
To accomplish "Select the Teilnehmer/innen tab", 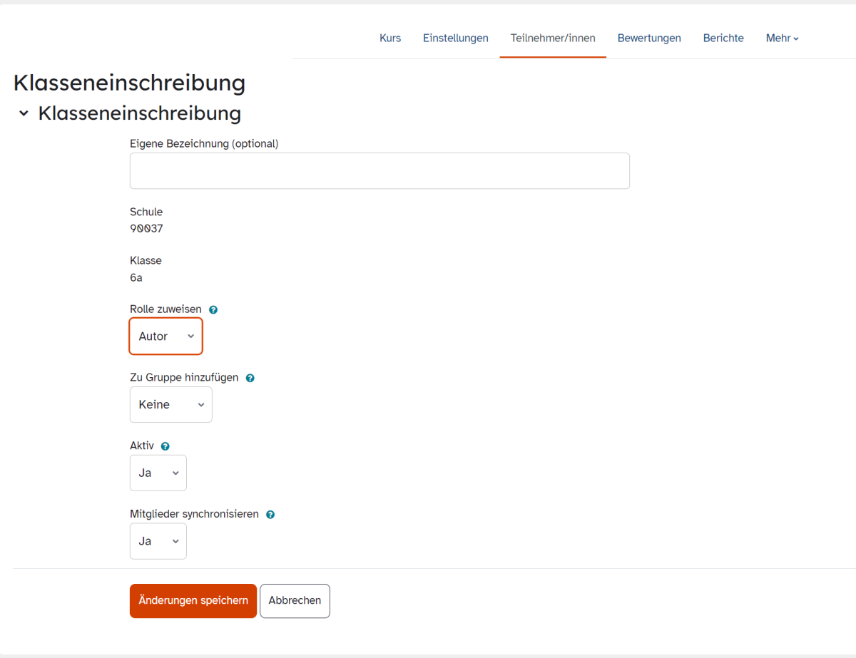I will [x=553, y=38].
